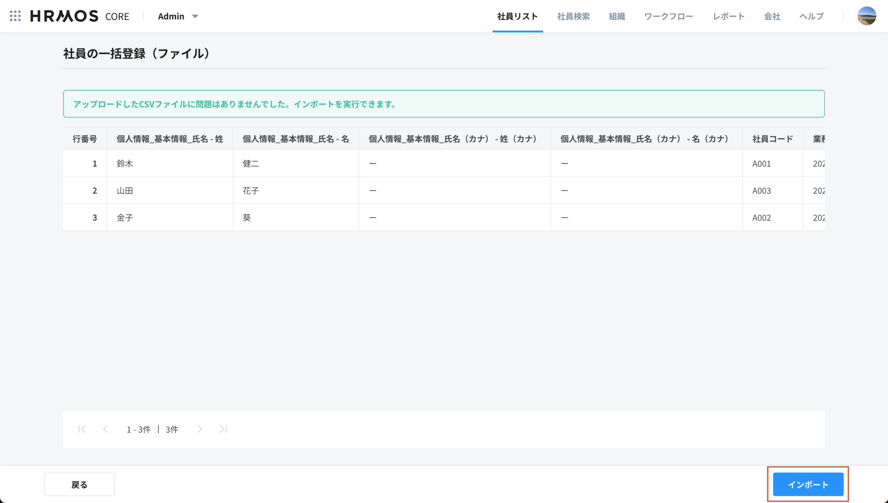Go to next page arrow

[x=200, y=429]
